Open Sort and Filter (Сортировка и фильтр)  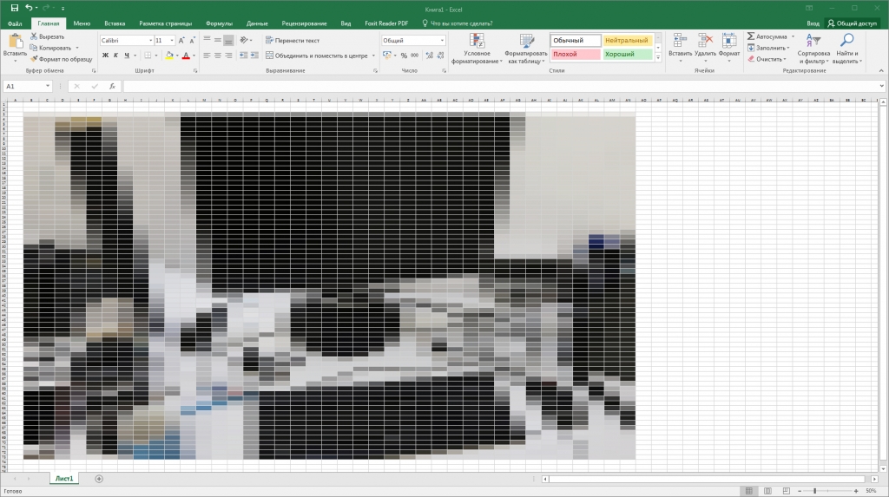click(x=813, y=49)
